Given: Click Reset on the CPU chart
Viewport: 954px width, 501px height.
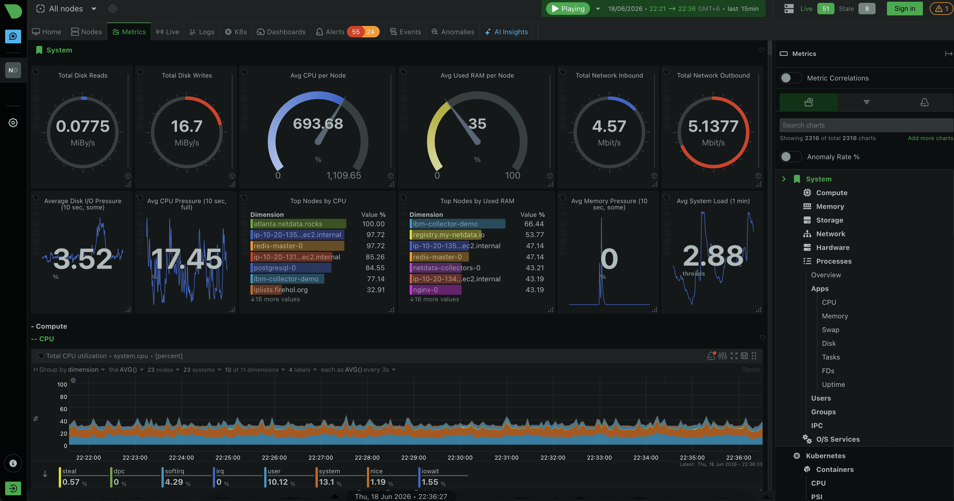Looking at the screenshot, I should pyautogui.click(x=750, y=369).
